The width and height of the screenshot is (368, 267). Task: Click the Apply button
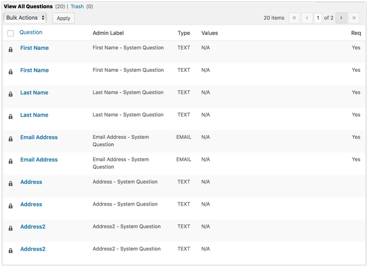[63, 18]
